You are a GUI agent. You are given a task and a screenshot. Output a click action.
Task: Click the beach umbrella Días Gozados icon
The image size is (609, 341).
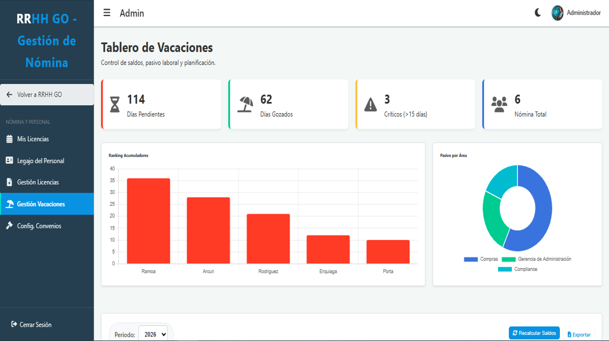[x=245, y=105]
